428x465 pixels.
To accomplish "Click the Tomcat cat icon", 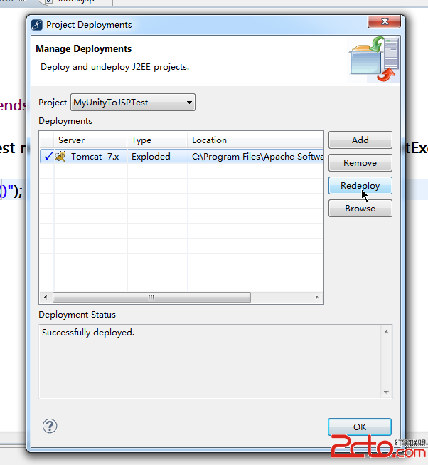I will pyautogui.click(x=60, y=157).
